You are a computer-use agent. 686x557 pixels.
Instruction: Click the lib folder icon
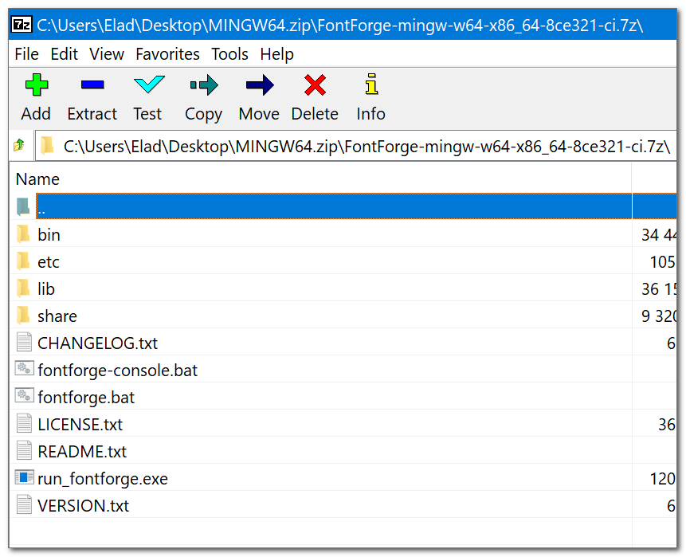click(23, 288)
